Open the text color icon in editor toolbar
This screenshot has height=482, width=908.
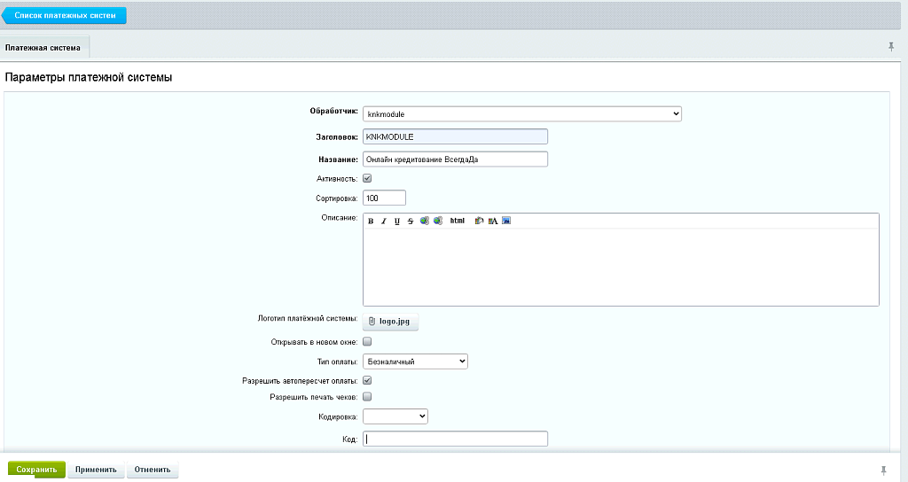[x=492, y=221]
